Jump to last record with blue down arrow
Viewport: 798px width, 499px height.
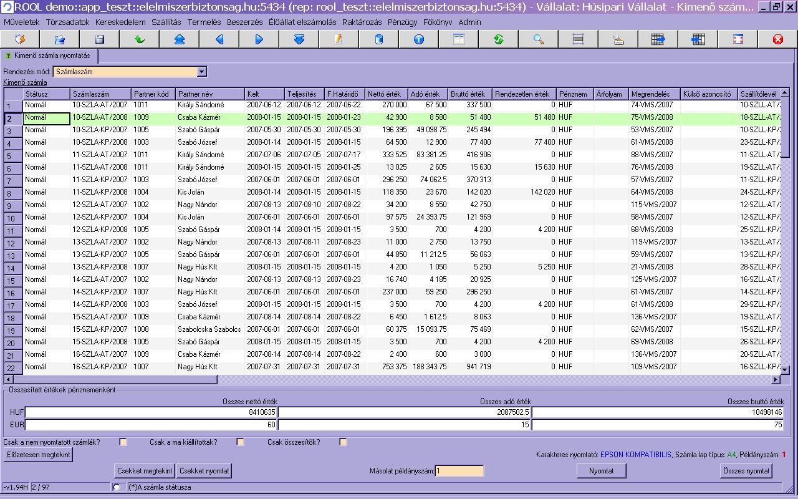coord(299,39)
